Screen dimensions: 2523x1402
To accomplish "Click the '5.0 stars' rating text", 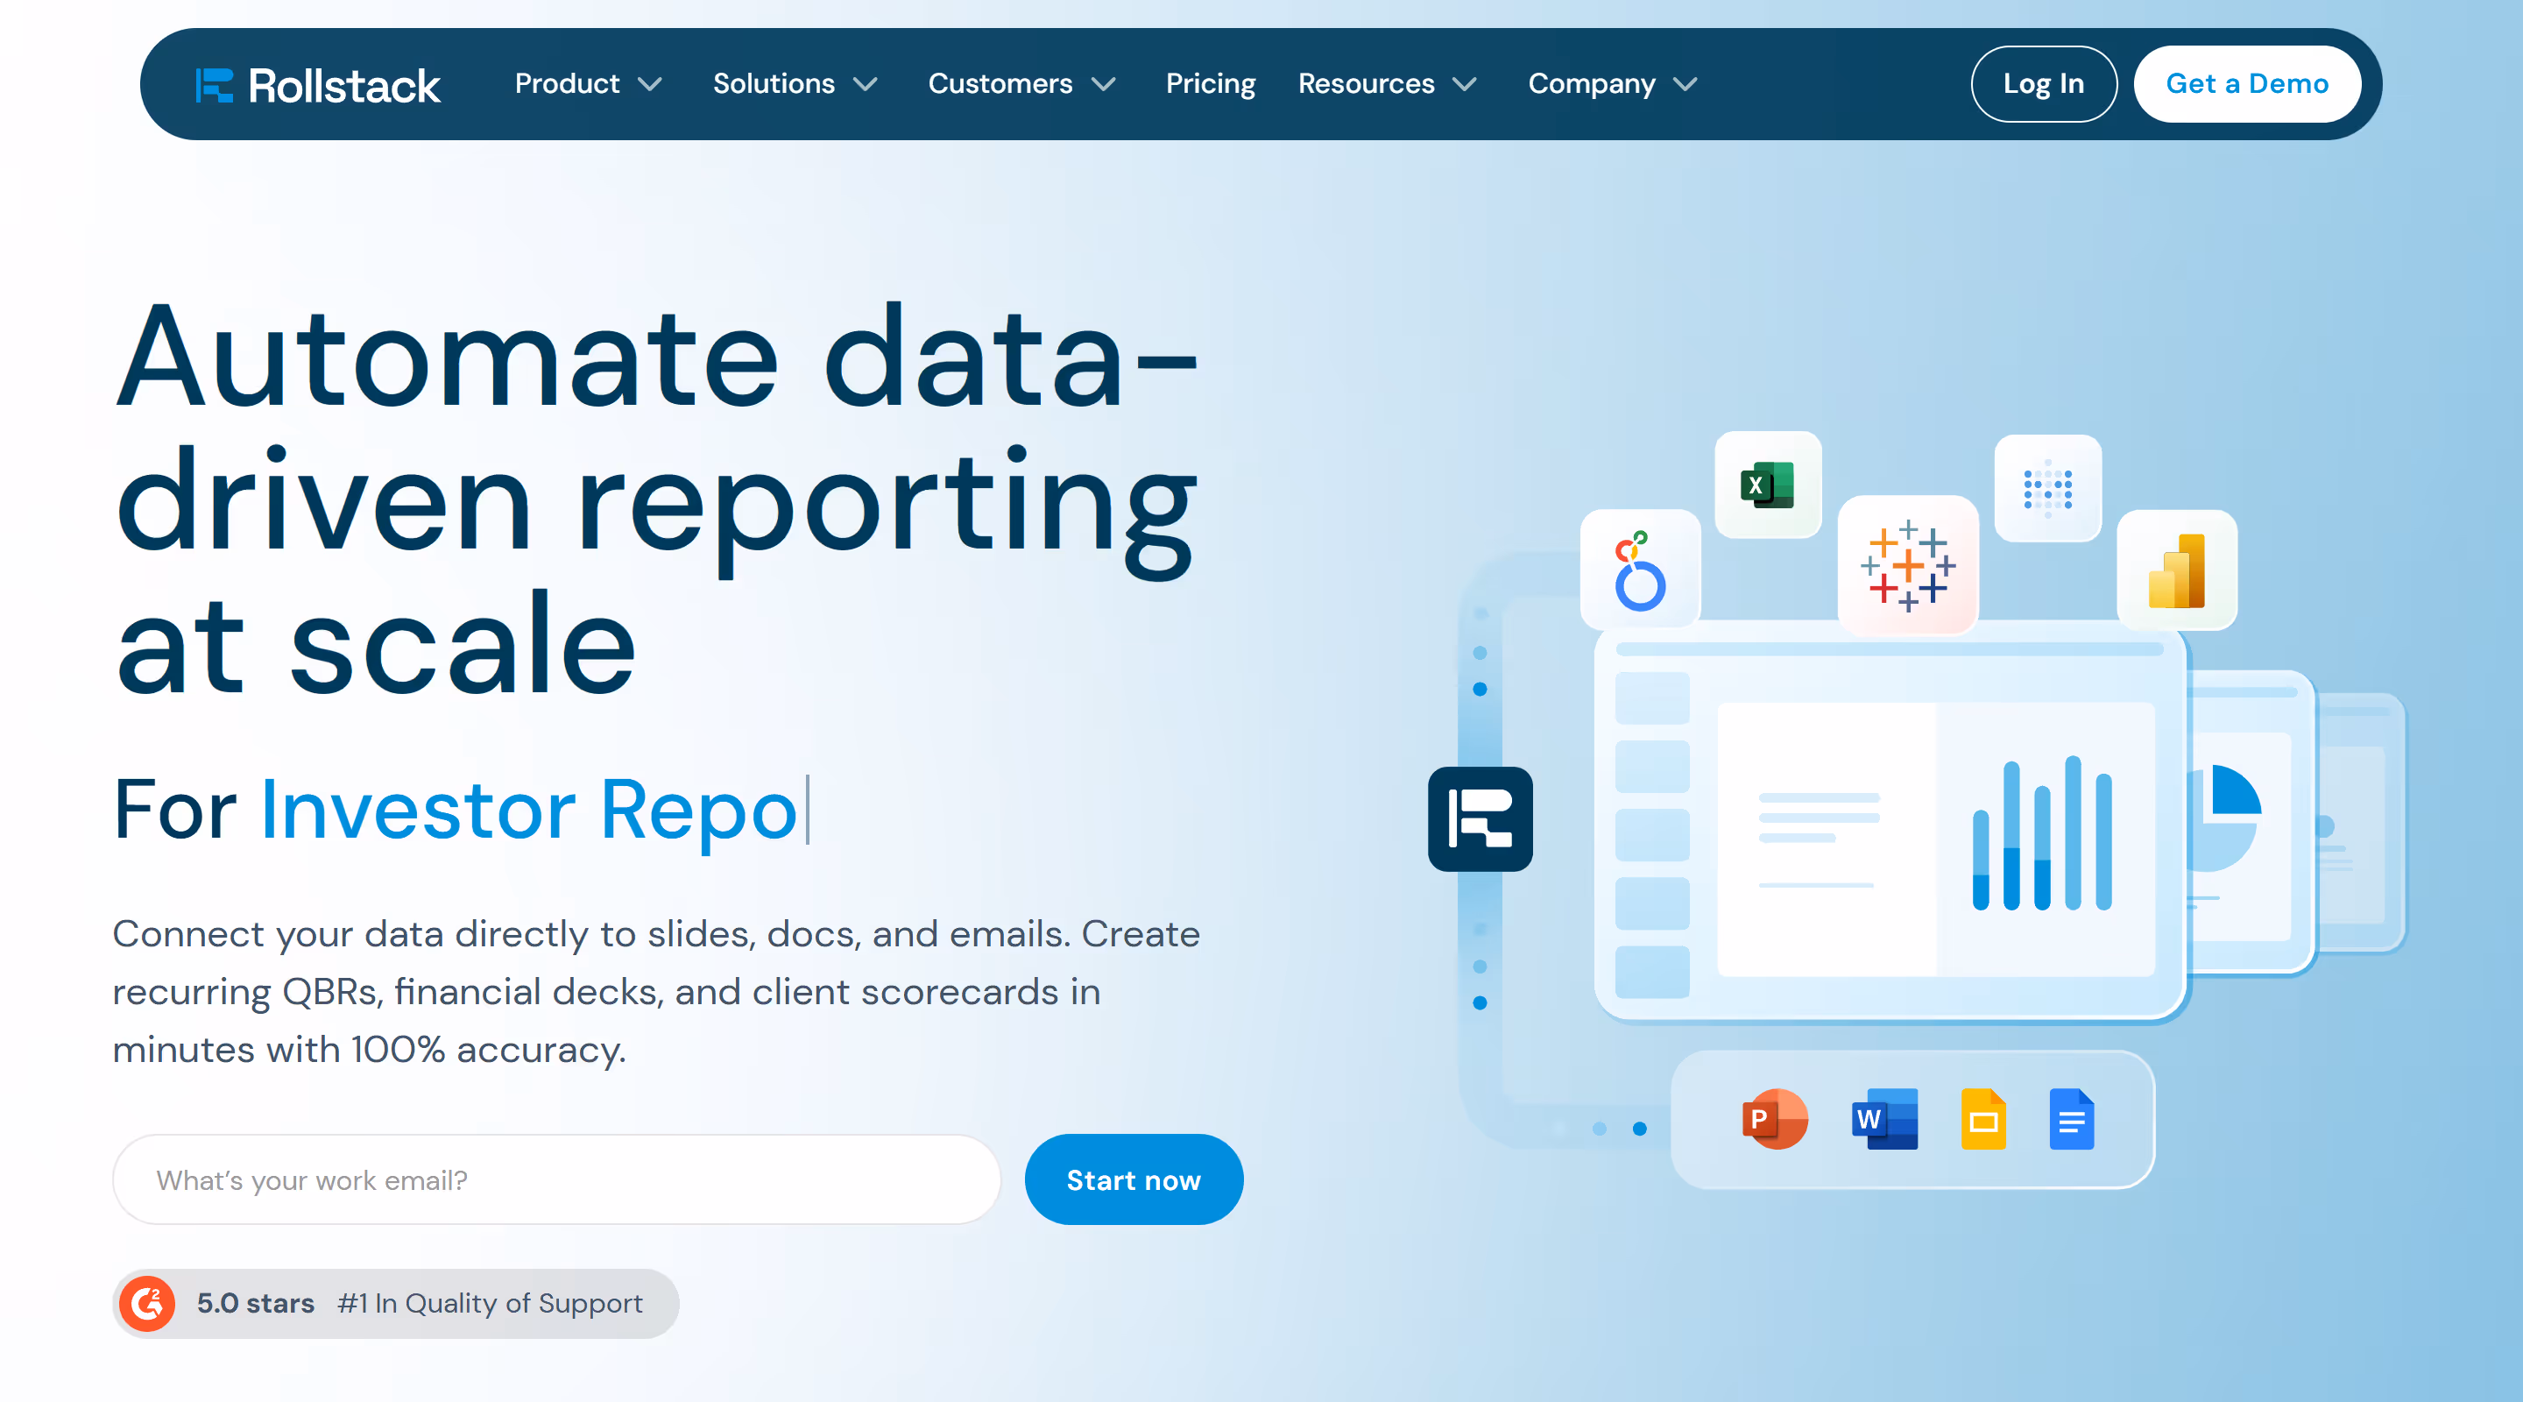I will coord(256,1303).
